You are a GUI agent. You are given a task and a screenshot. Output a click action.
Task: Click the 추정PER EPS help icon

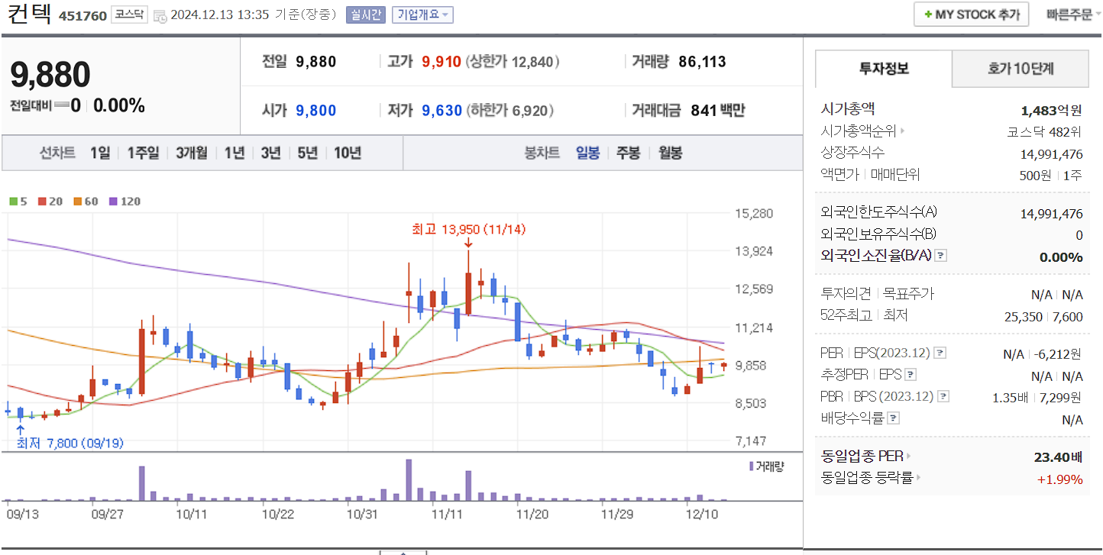pyautogui.click(x=910, y=375)
